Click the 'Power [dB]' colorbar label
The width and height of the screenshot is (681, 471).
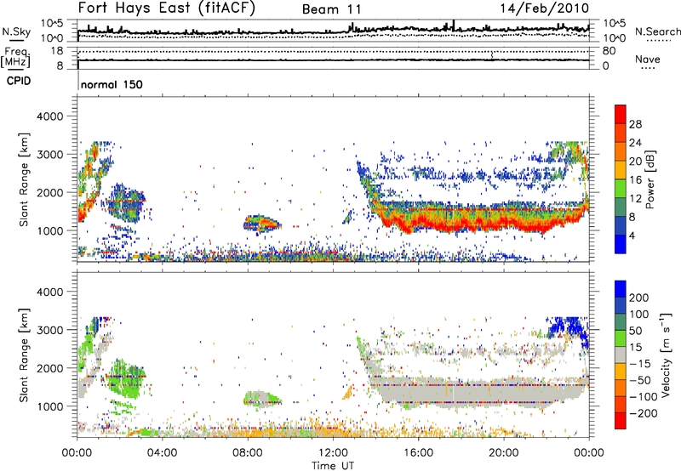tap(650, 179)
